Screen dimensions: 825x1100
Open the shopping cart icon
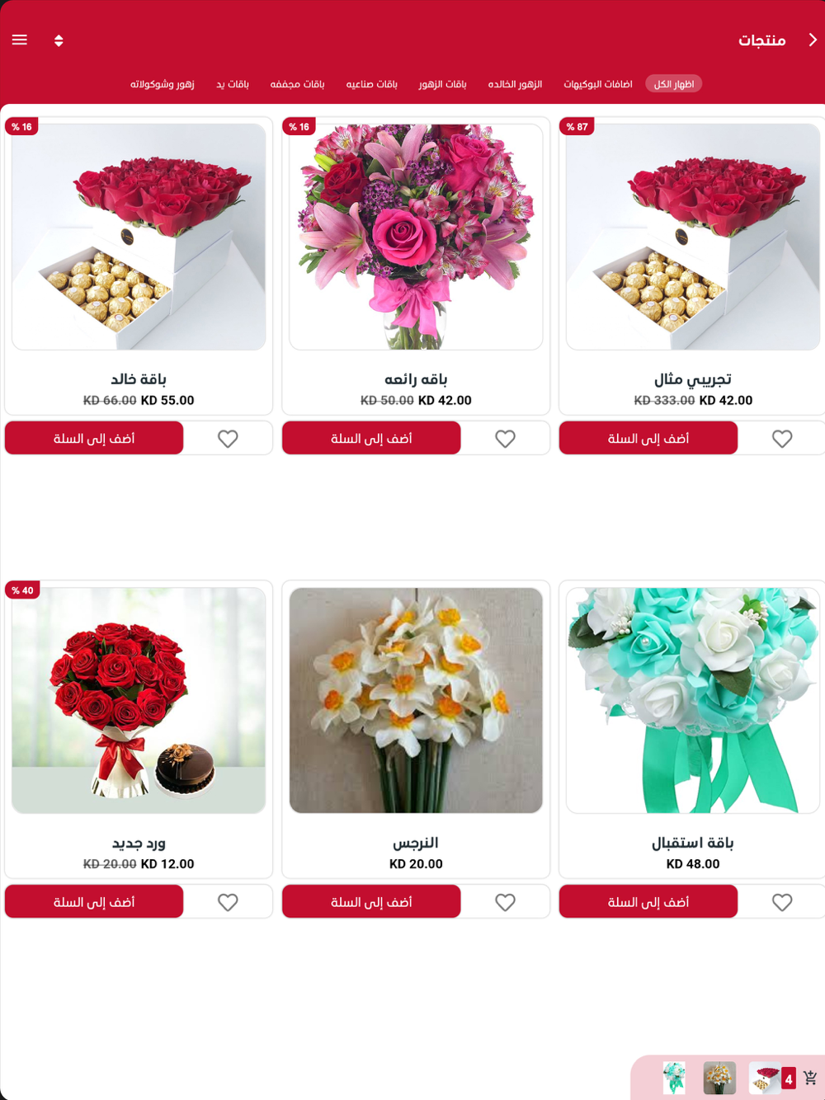tap(810, 1078)
